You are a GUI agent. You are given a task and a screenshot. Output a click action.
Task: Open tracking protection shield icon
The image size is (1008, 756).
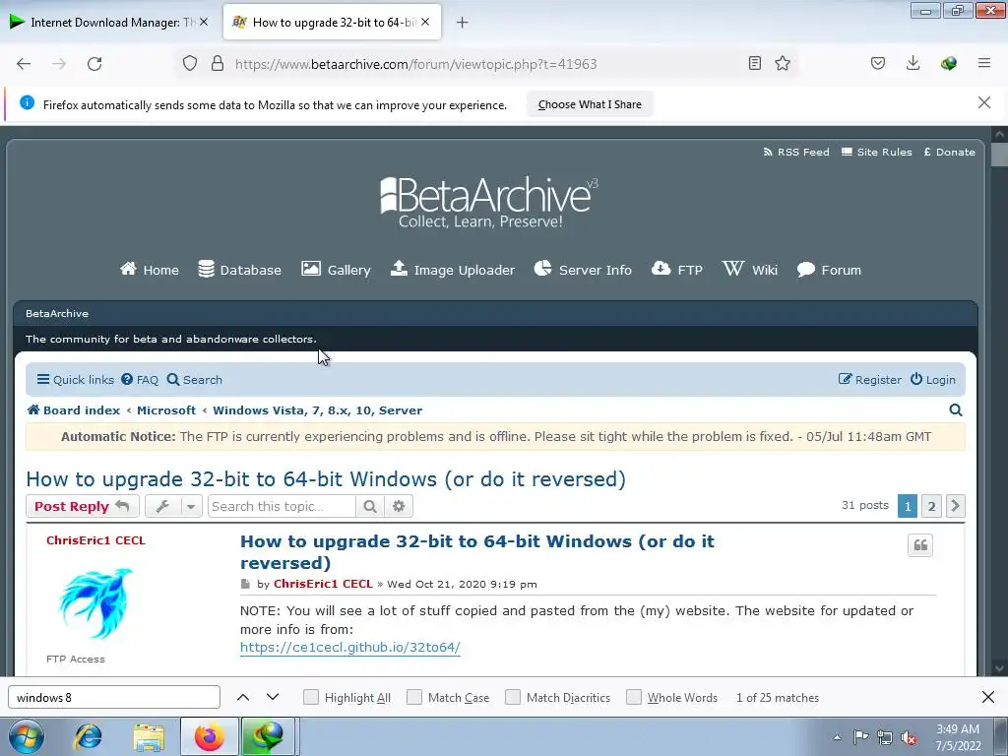pos(190,64)
